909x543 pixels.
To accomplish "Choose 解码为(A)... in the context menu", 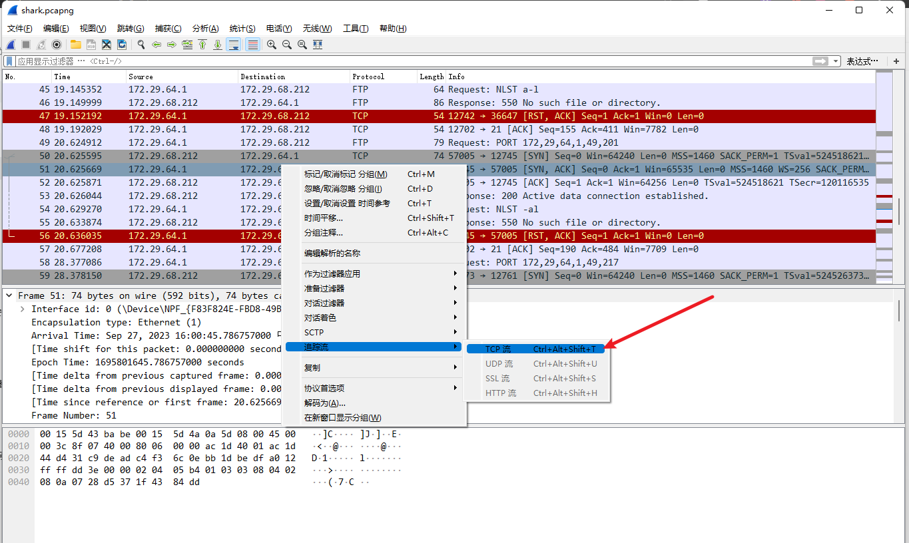I will [375, 403].
